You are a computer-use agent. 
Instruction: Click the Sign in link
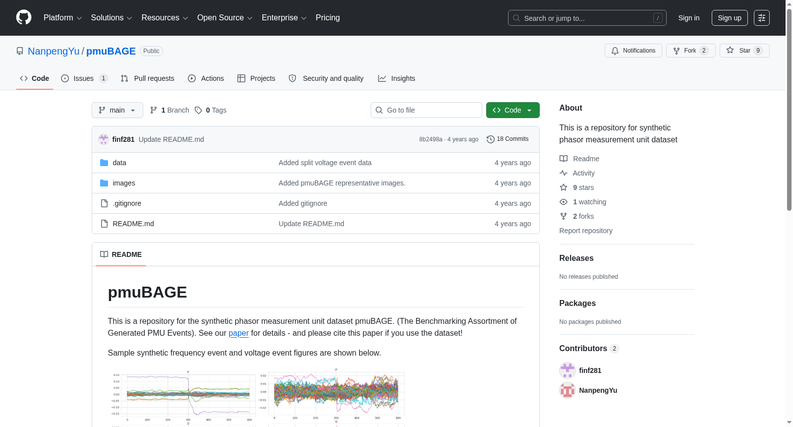[x=689, y=18]
